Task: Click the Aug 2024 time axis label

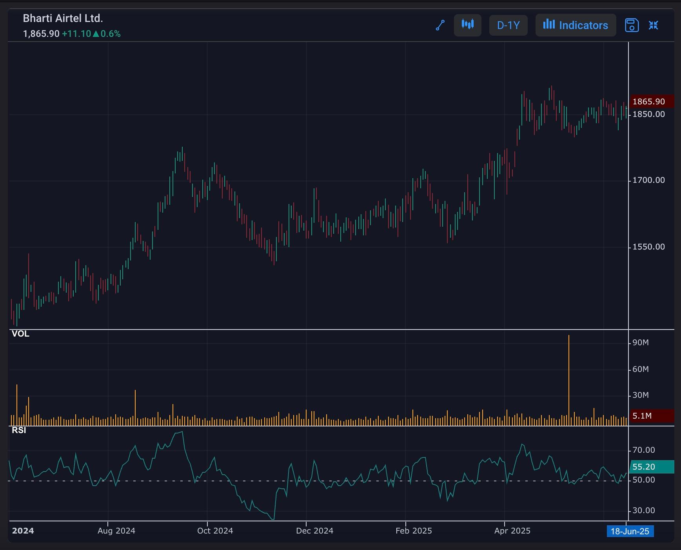Action: coord(116,531)
